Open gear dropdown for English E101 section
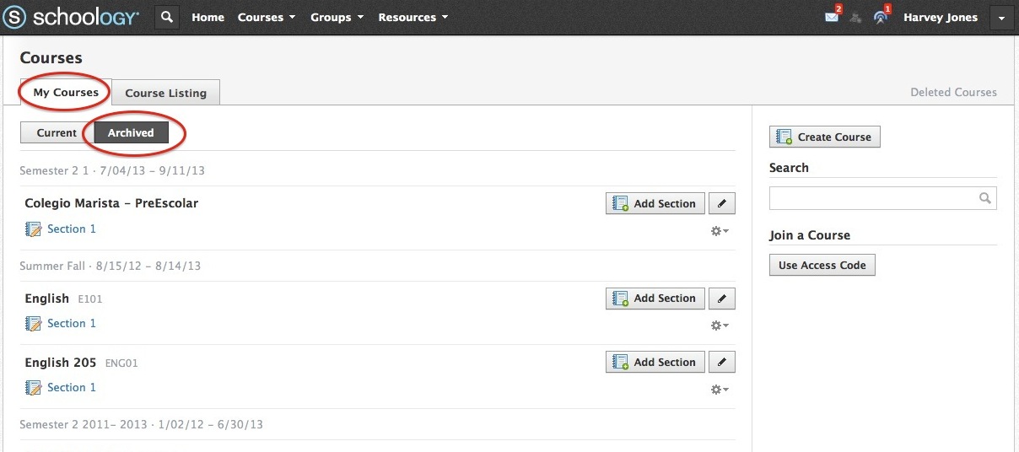This screenshot has height=452, width=1019. [x=719, y=326]
